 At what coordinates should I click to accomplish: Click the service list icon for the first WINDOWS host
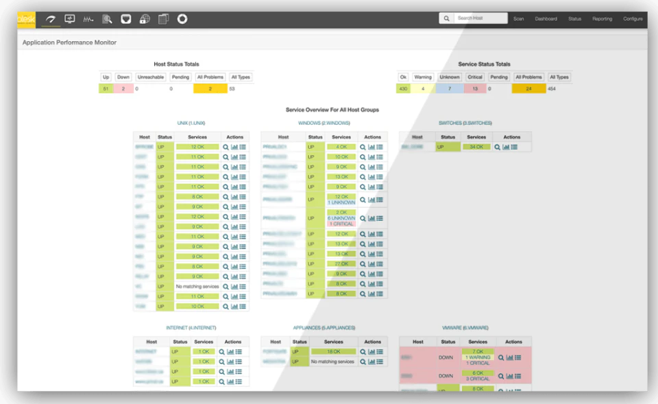pos(378,146)
